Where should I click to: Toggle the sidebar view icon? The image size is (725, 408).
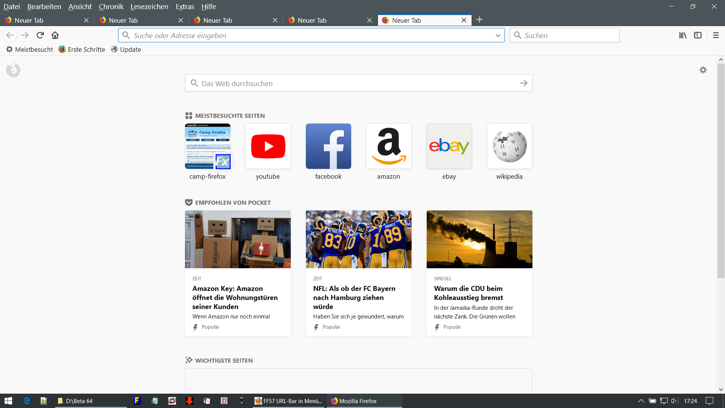coord(698,35)
